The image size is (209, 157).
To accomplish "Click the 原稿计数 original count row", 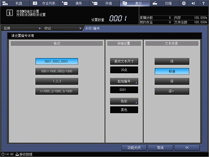I will click(156, 18).
